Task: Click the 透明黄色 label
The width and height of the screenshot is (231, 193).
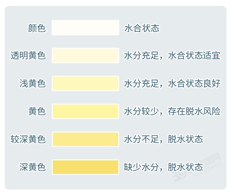Action: (x=28, y=56)
